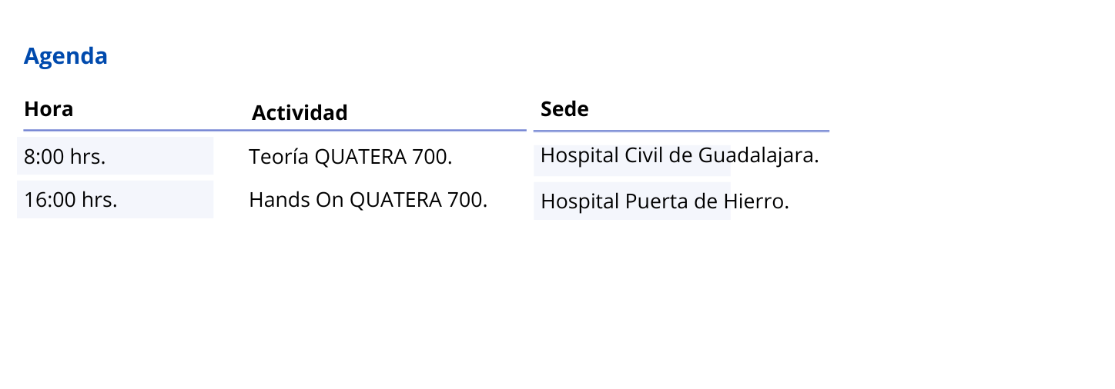Click Hospital Civil de Guadalajara venue
Screen dimensions: 1115x389
(x=680, y=156)
